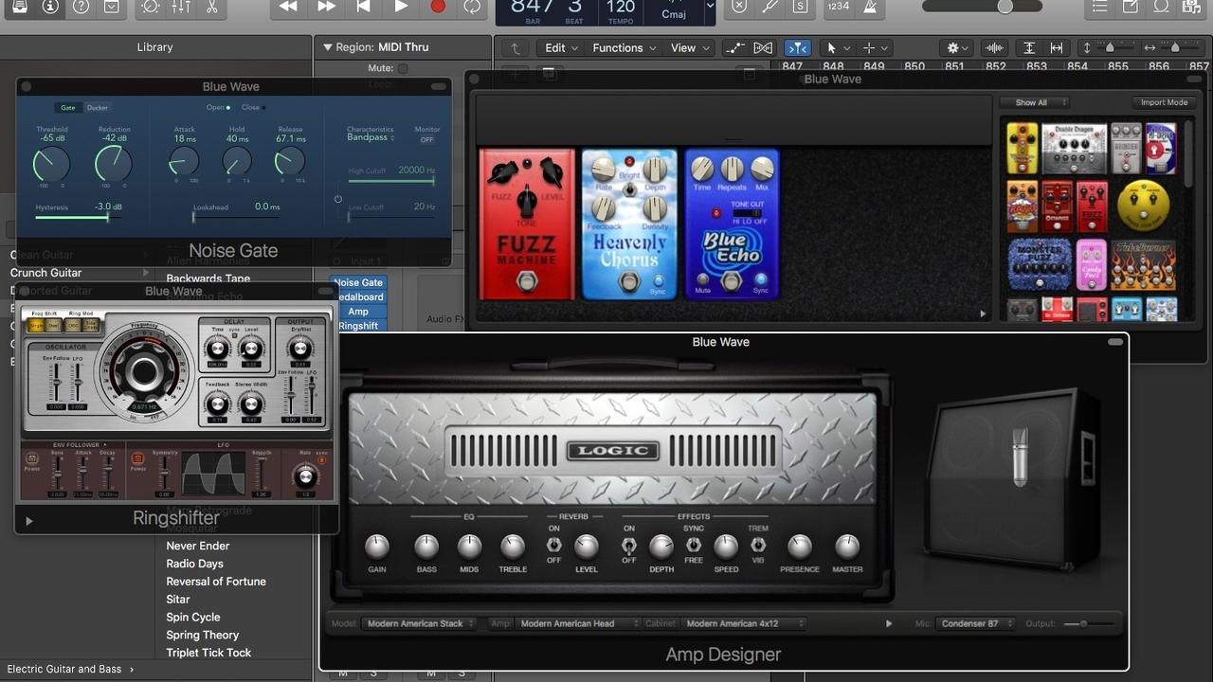
Task: Check the region Mute checkbox
Action: (403, 68)
